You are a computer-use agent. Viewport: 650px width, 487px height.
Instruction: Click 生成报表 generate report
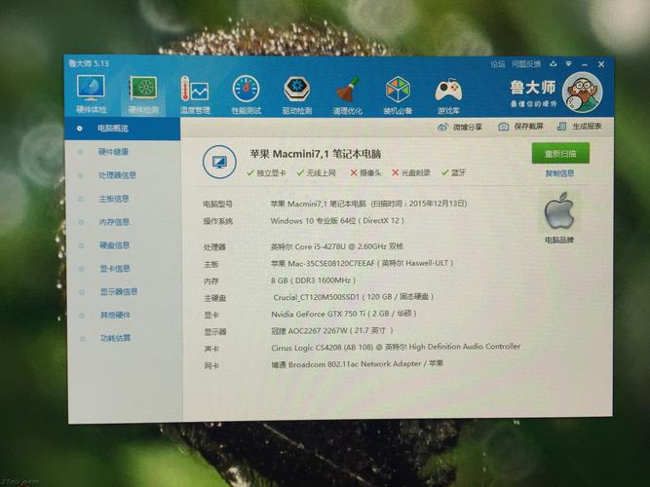pyautogui.click(x=580, y=126)
